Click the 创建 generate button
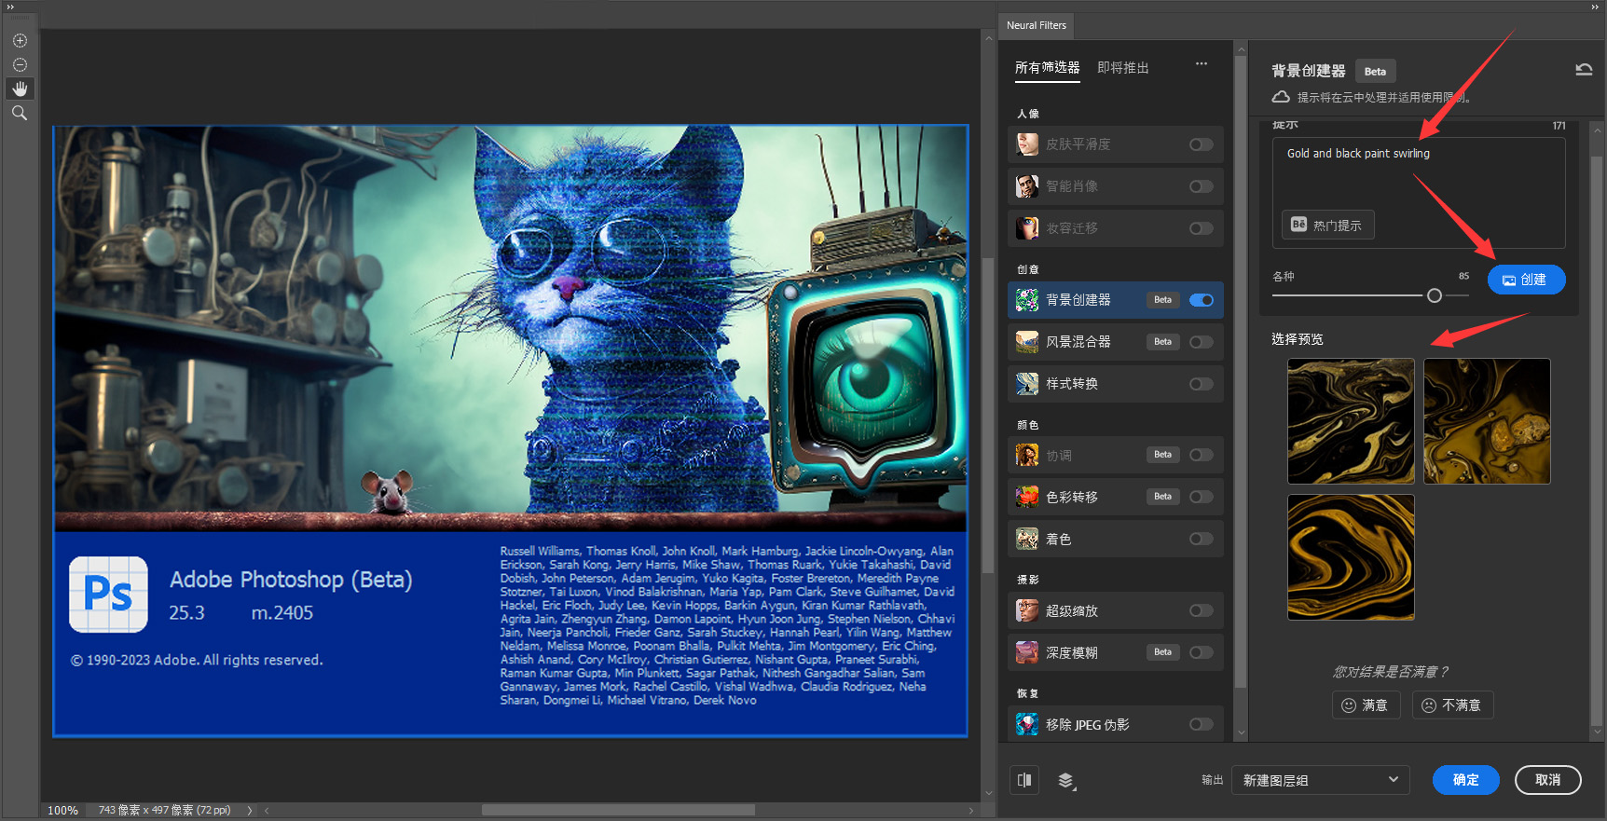Viewport: 1607px width, 821px height. tap(1526, 280)
